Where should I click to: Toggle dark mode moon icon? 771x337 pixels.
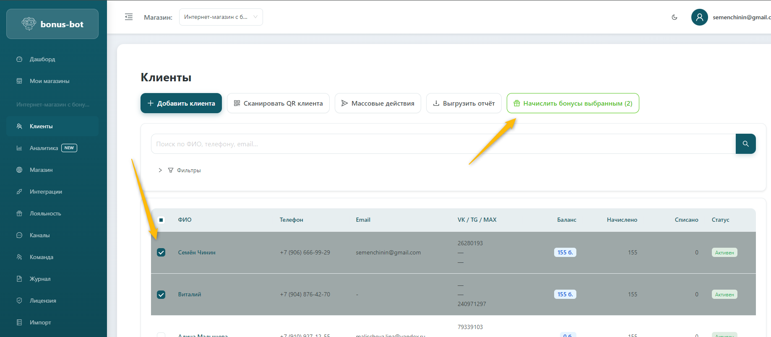675,17
